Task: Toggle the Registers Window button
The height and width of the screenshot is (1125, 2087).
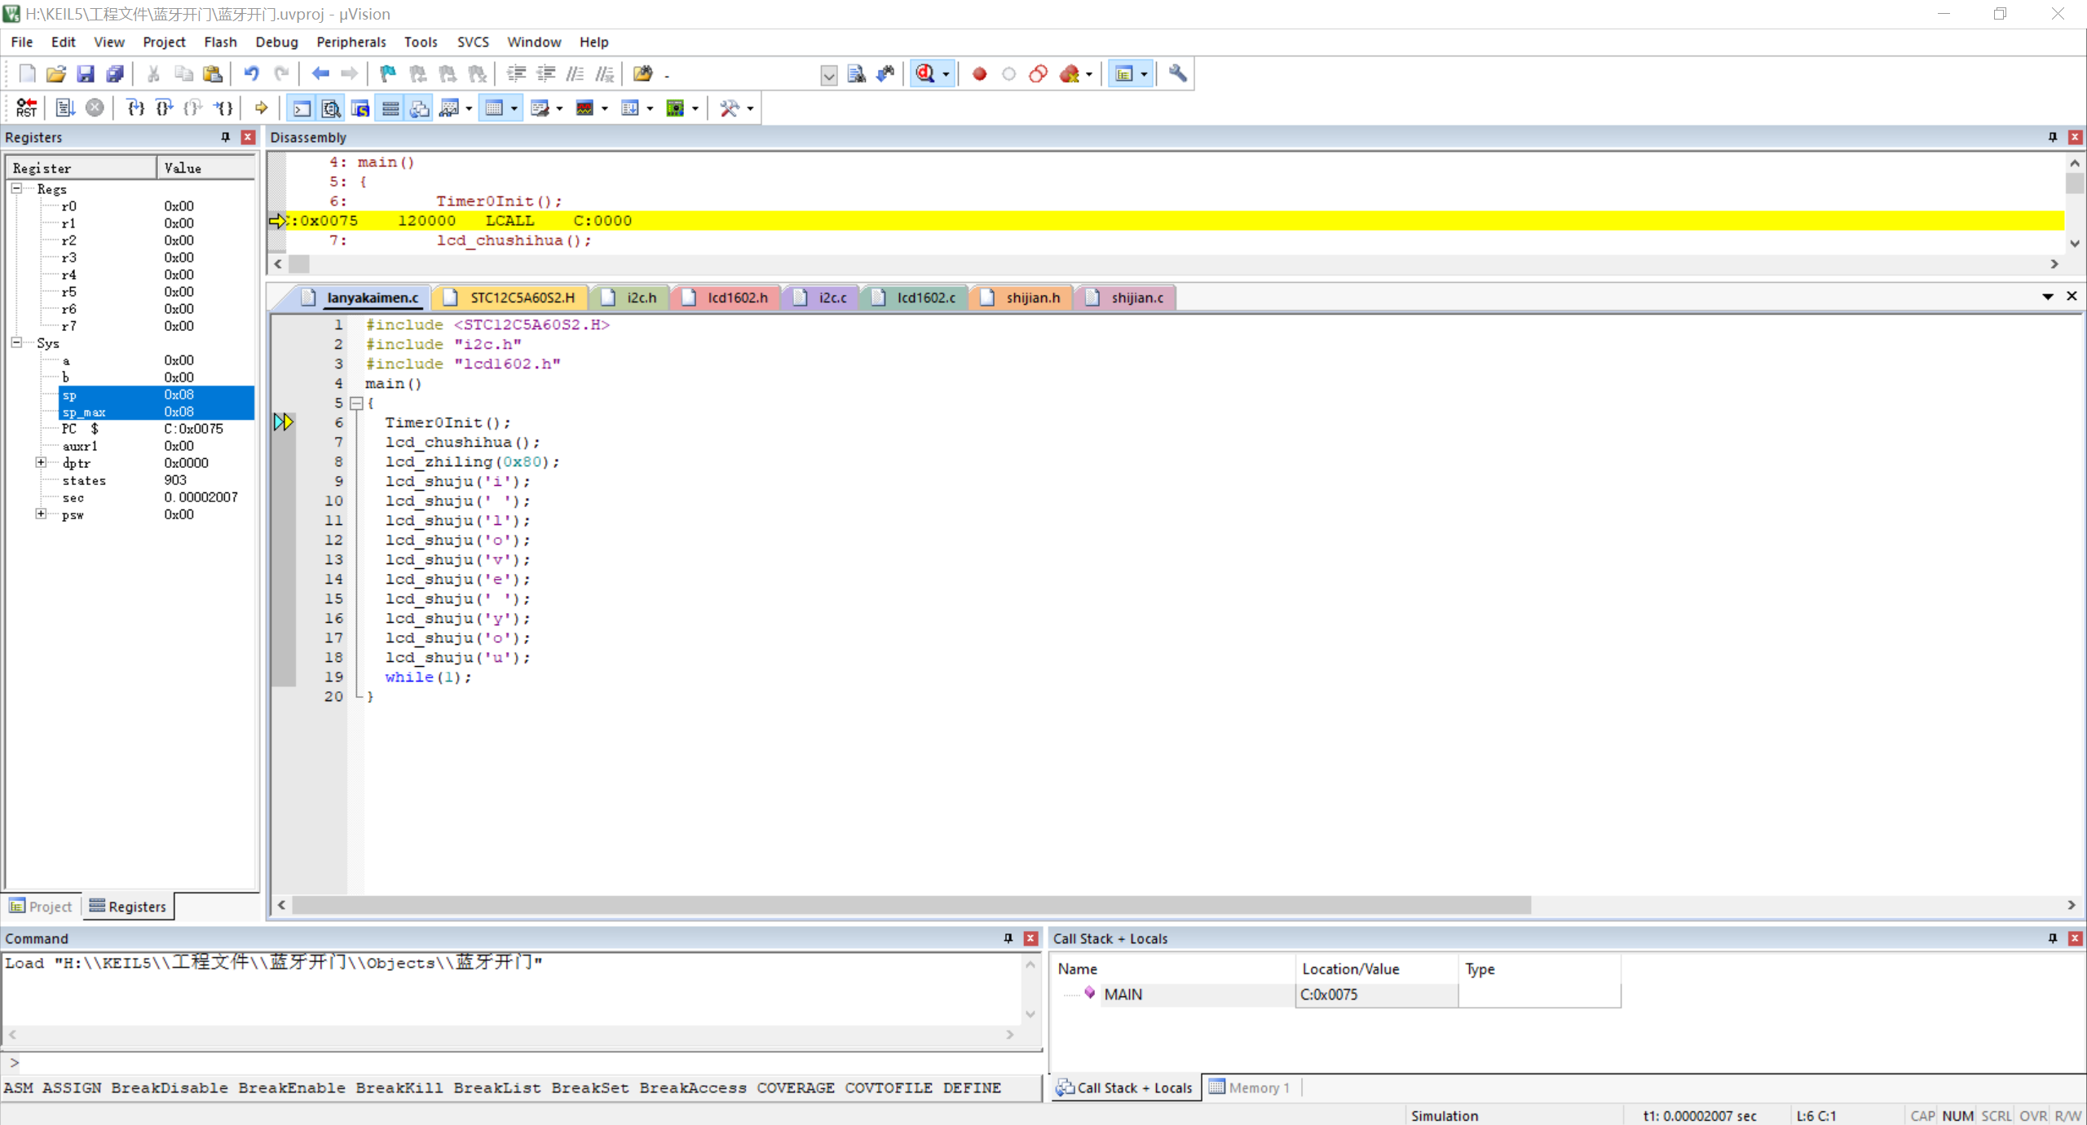Action: tap(390, 108)
